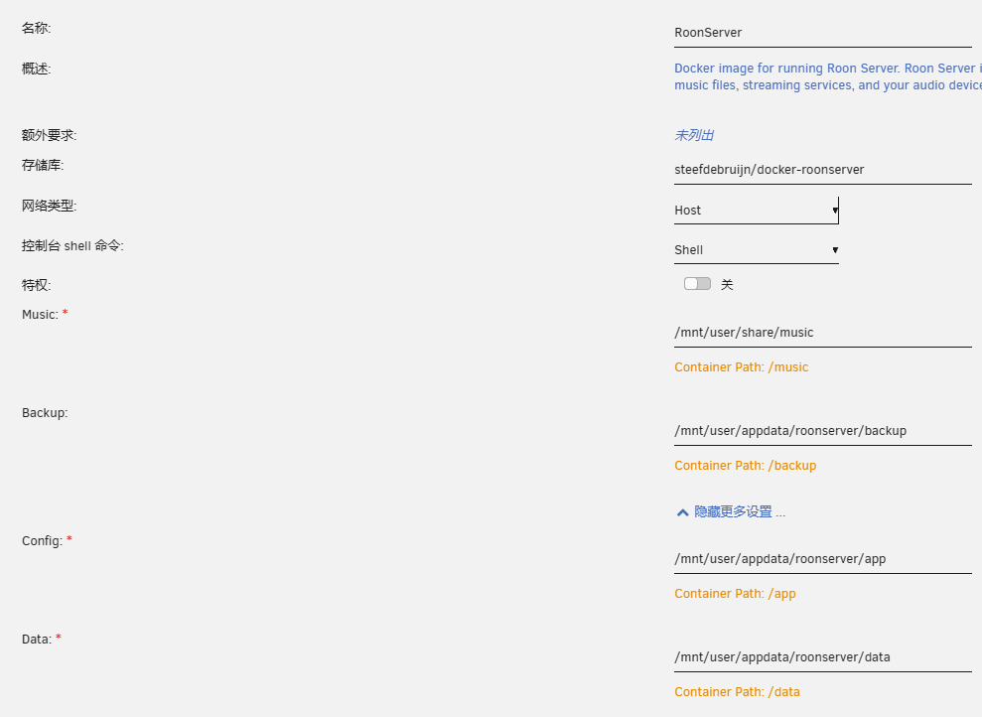Click the 关 text beside the privileged switch
Screen dimensions: 982x717
click(x=727, y=285)
